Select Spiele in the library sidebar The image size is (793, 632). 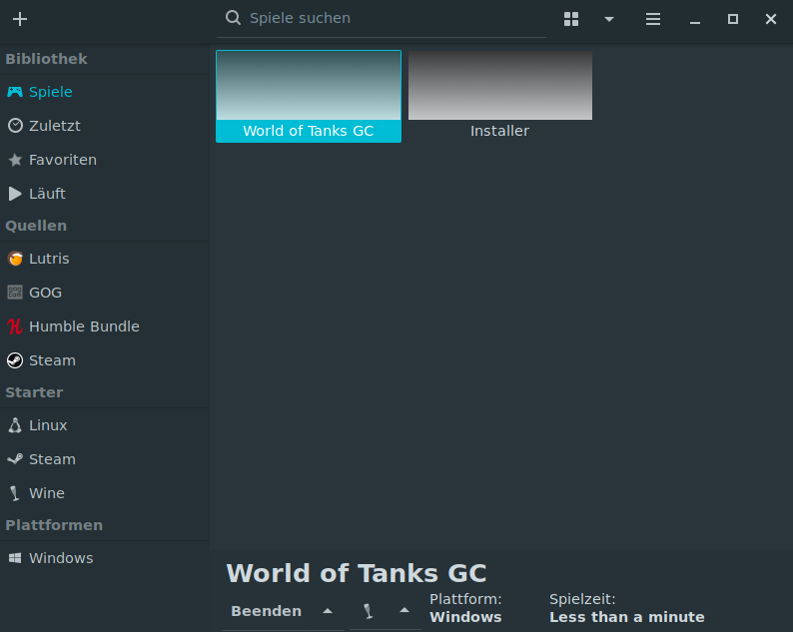(105, 92)
